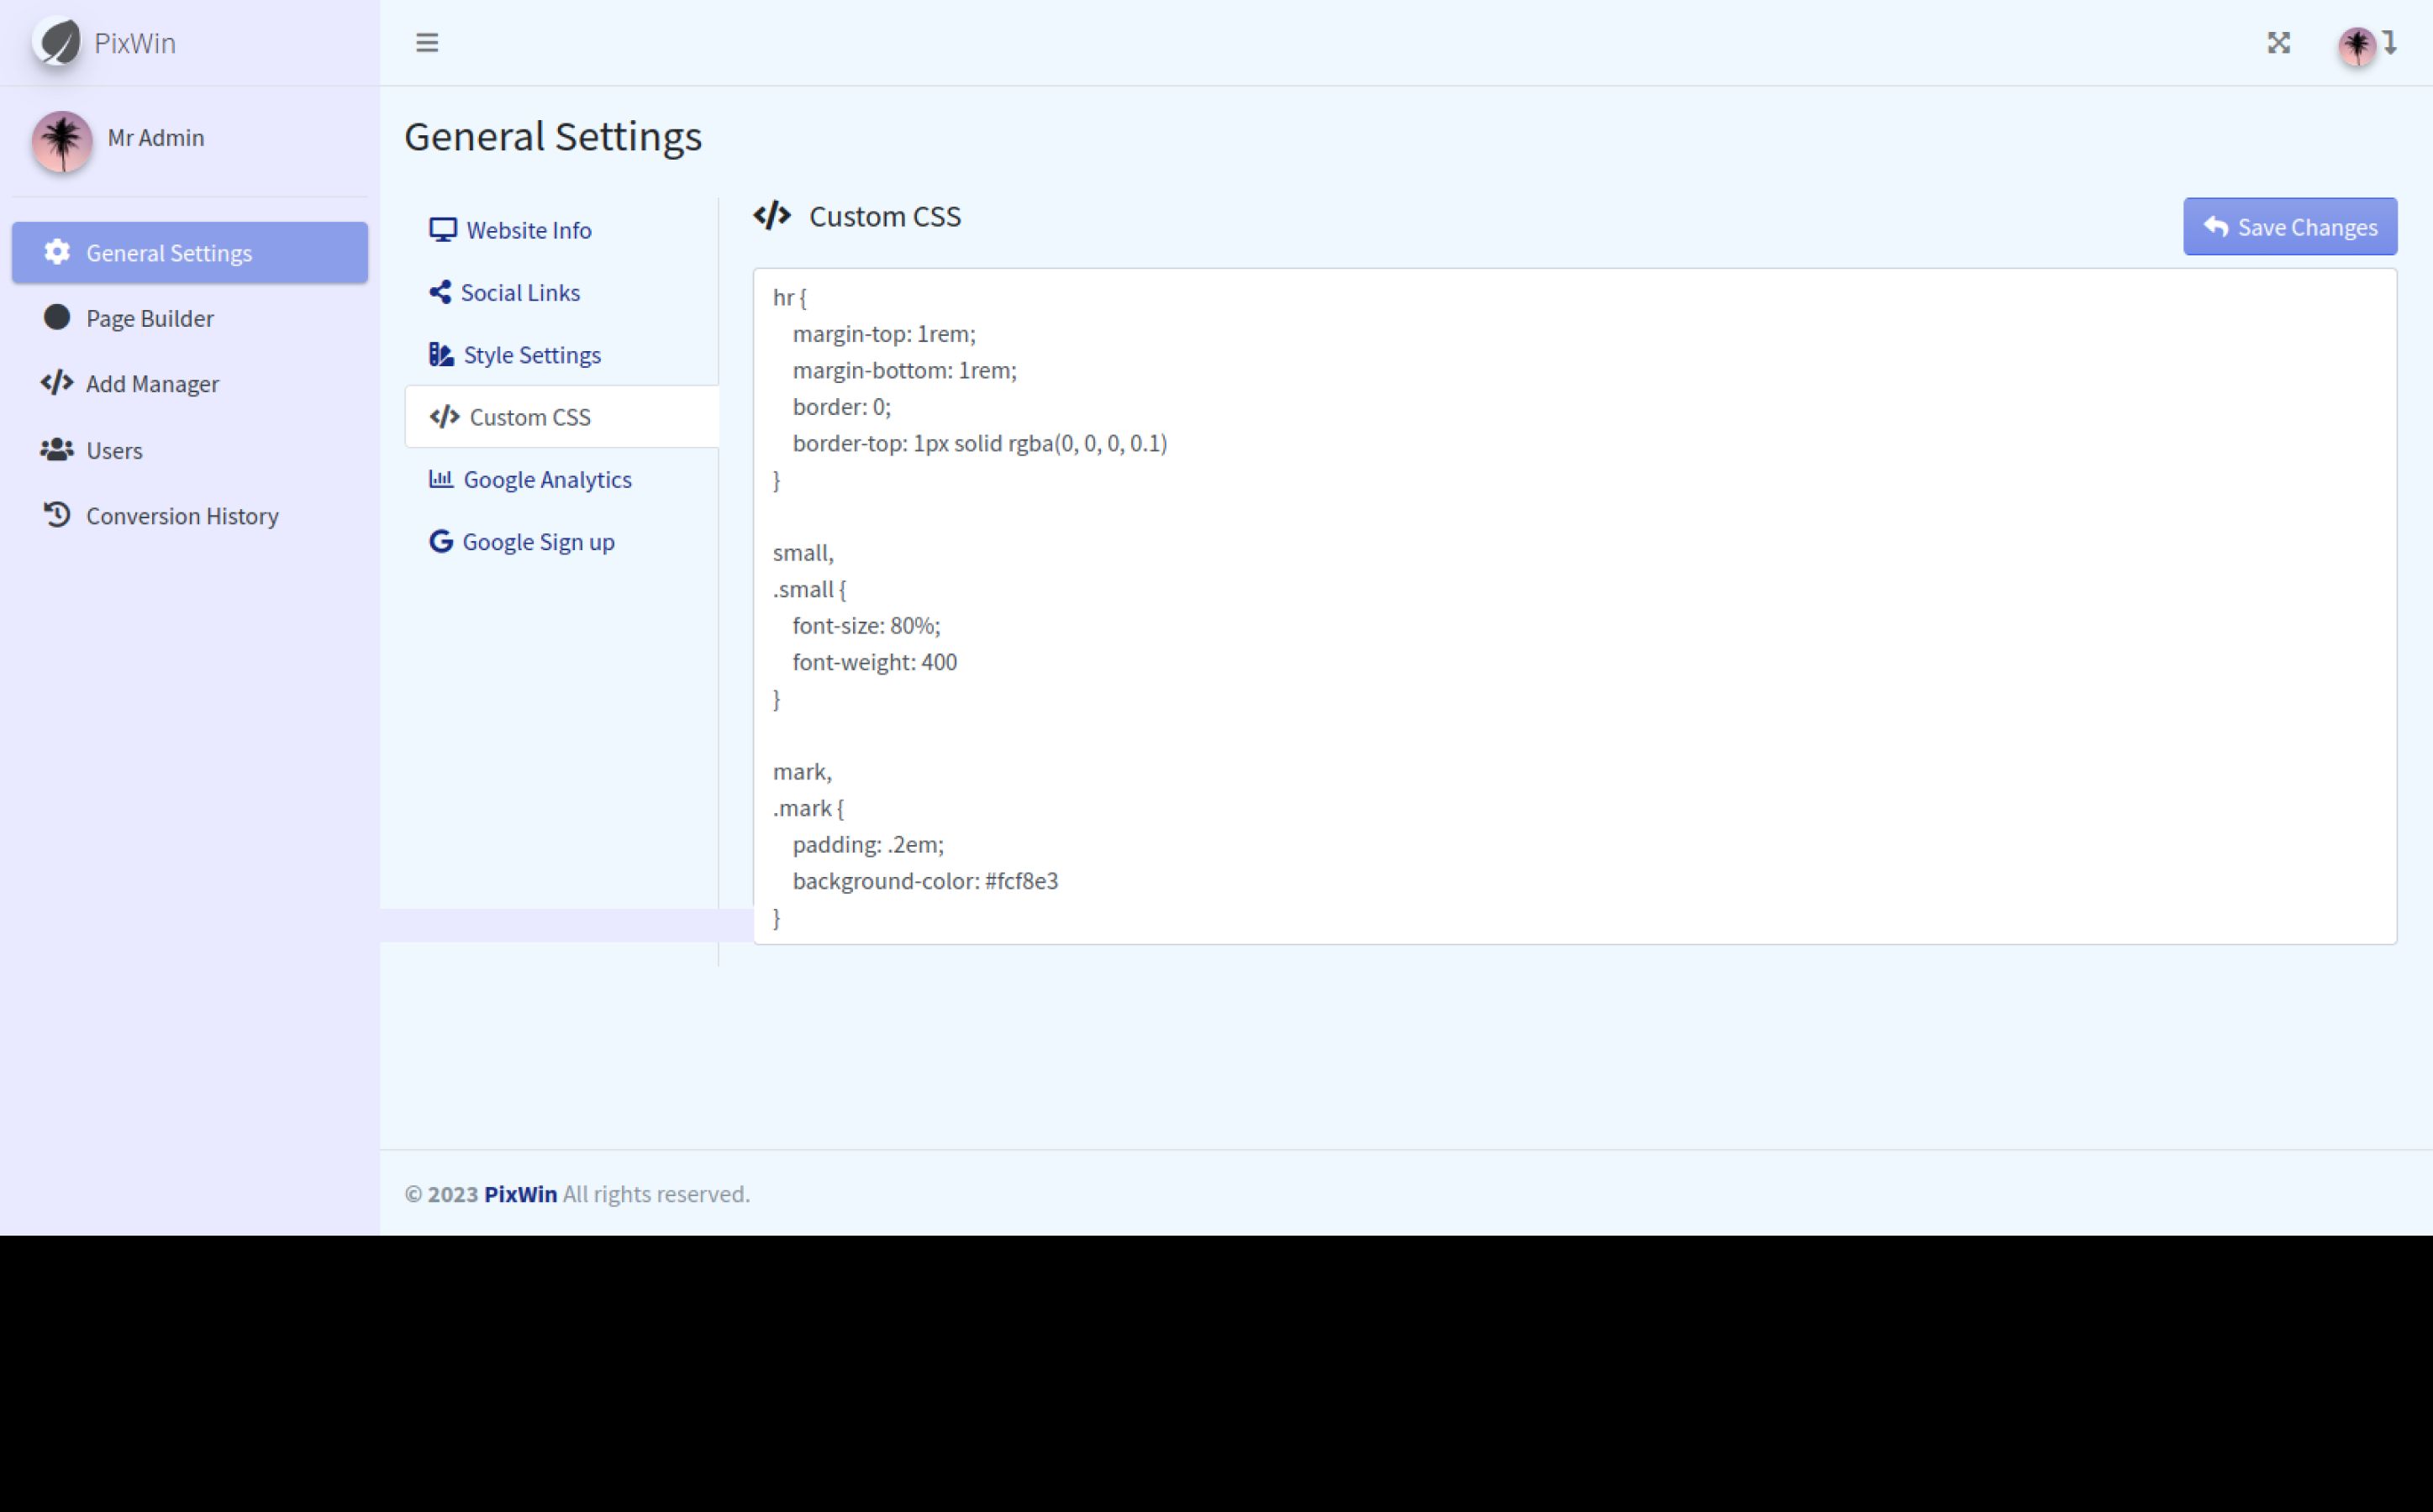The image size is (2433, 1512).
Task: Click the PixWin brand name text
Action: (x=135, y=43)
